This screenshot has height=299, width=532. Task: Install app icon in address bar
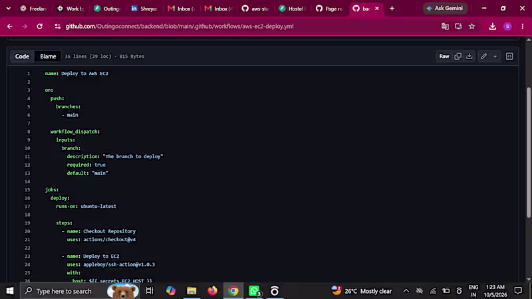click(x=458, y=26)
